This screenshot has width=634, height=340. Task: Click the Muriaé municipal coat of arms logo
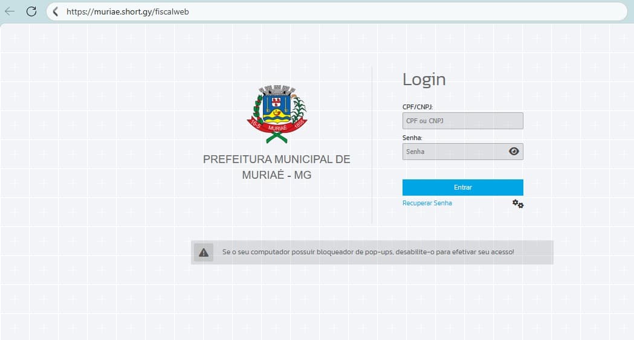click(x=277, y=114)
